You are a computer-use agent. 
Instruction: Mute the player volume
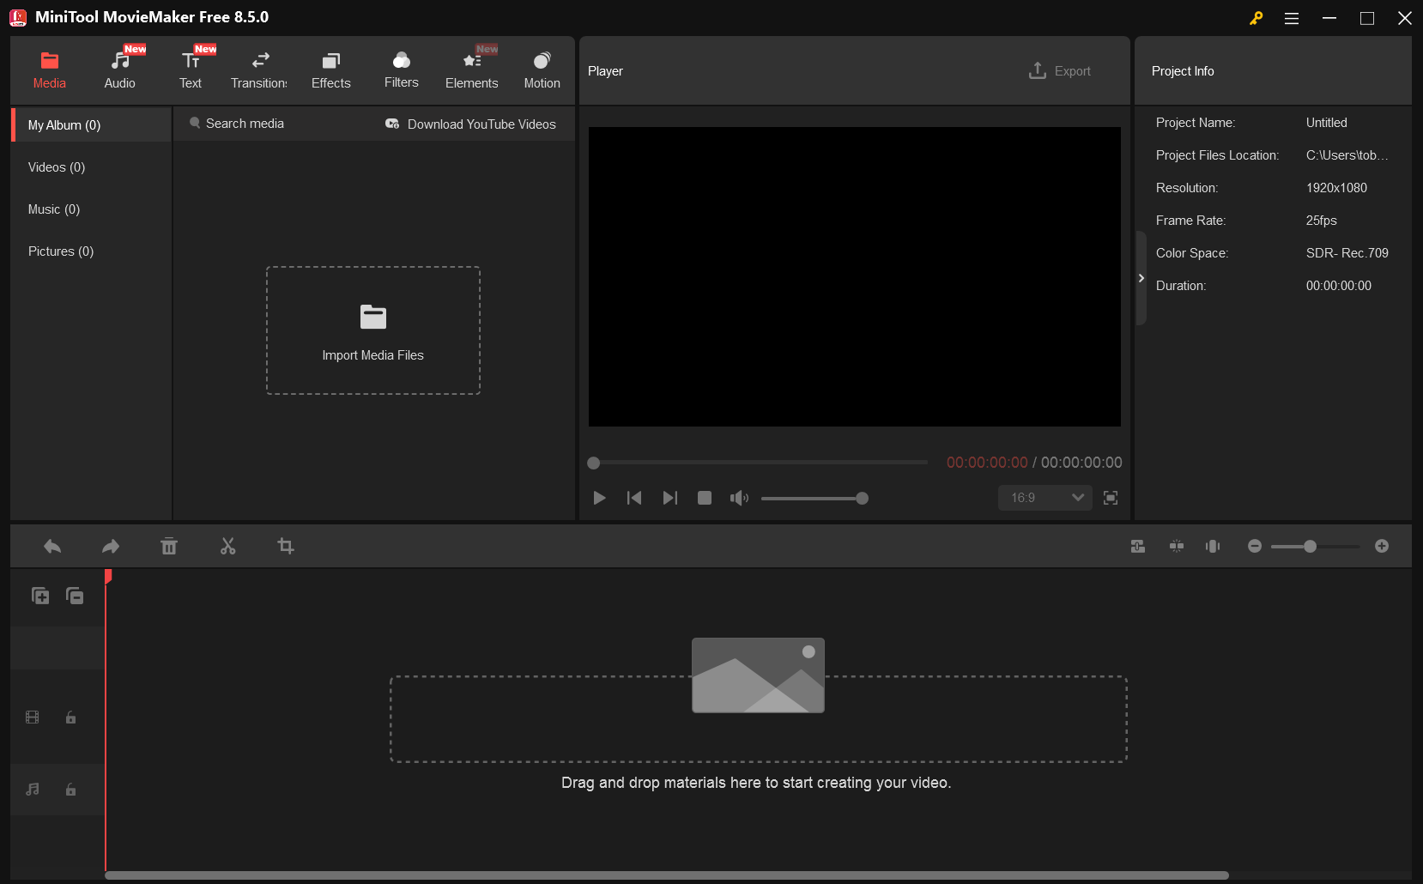coord(739,498)
